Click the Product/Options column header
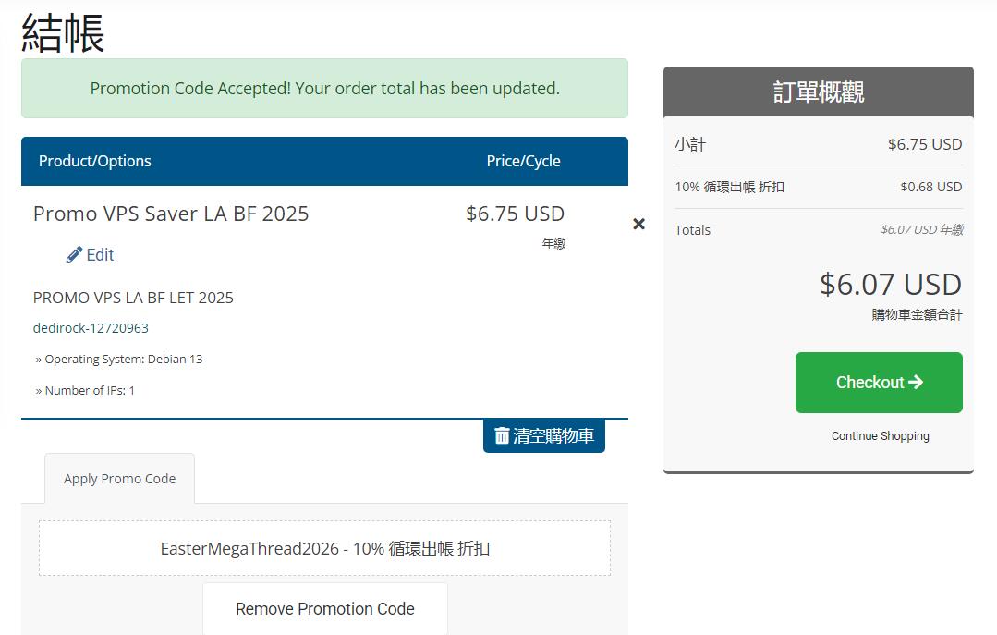 tap(94, 161)
